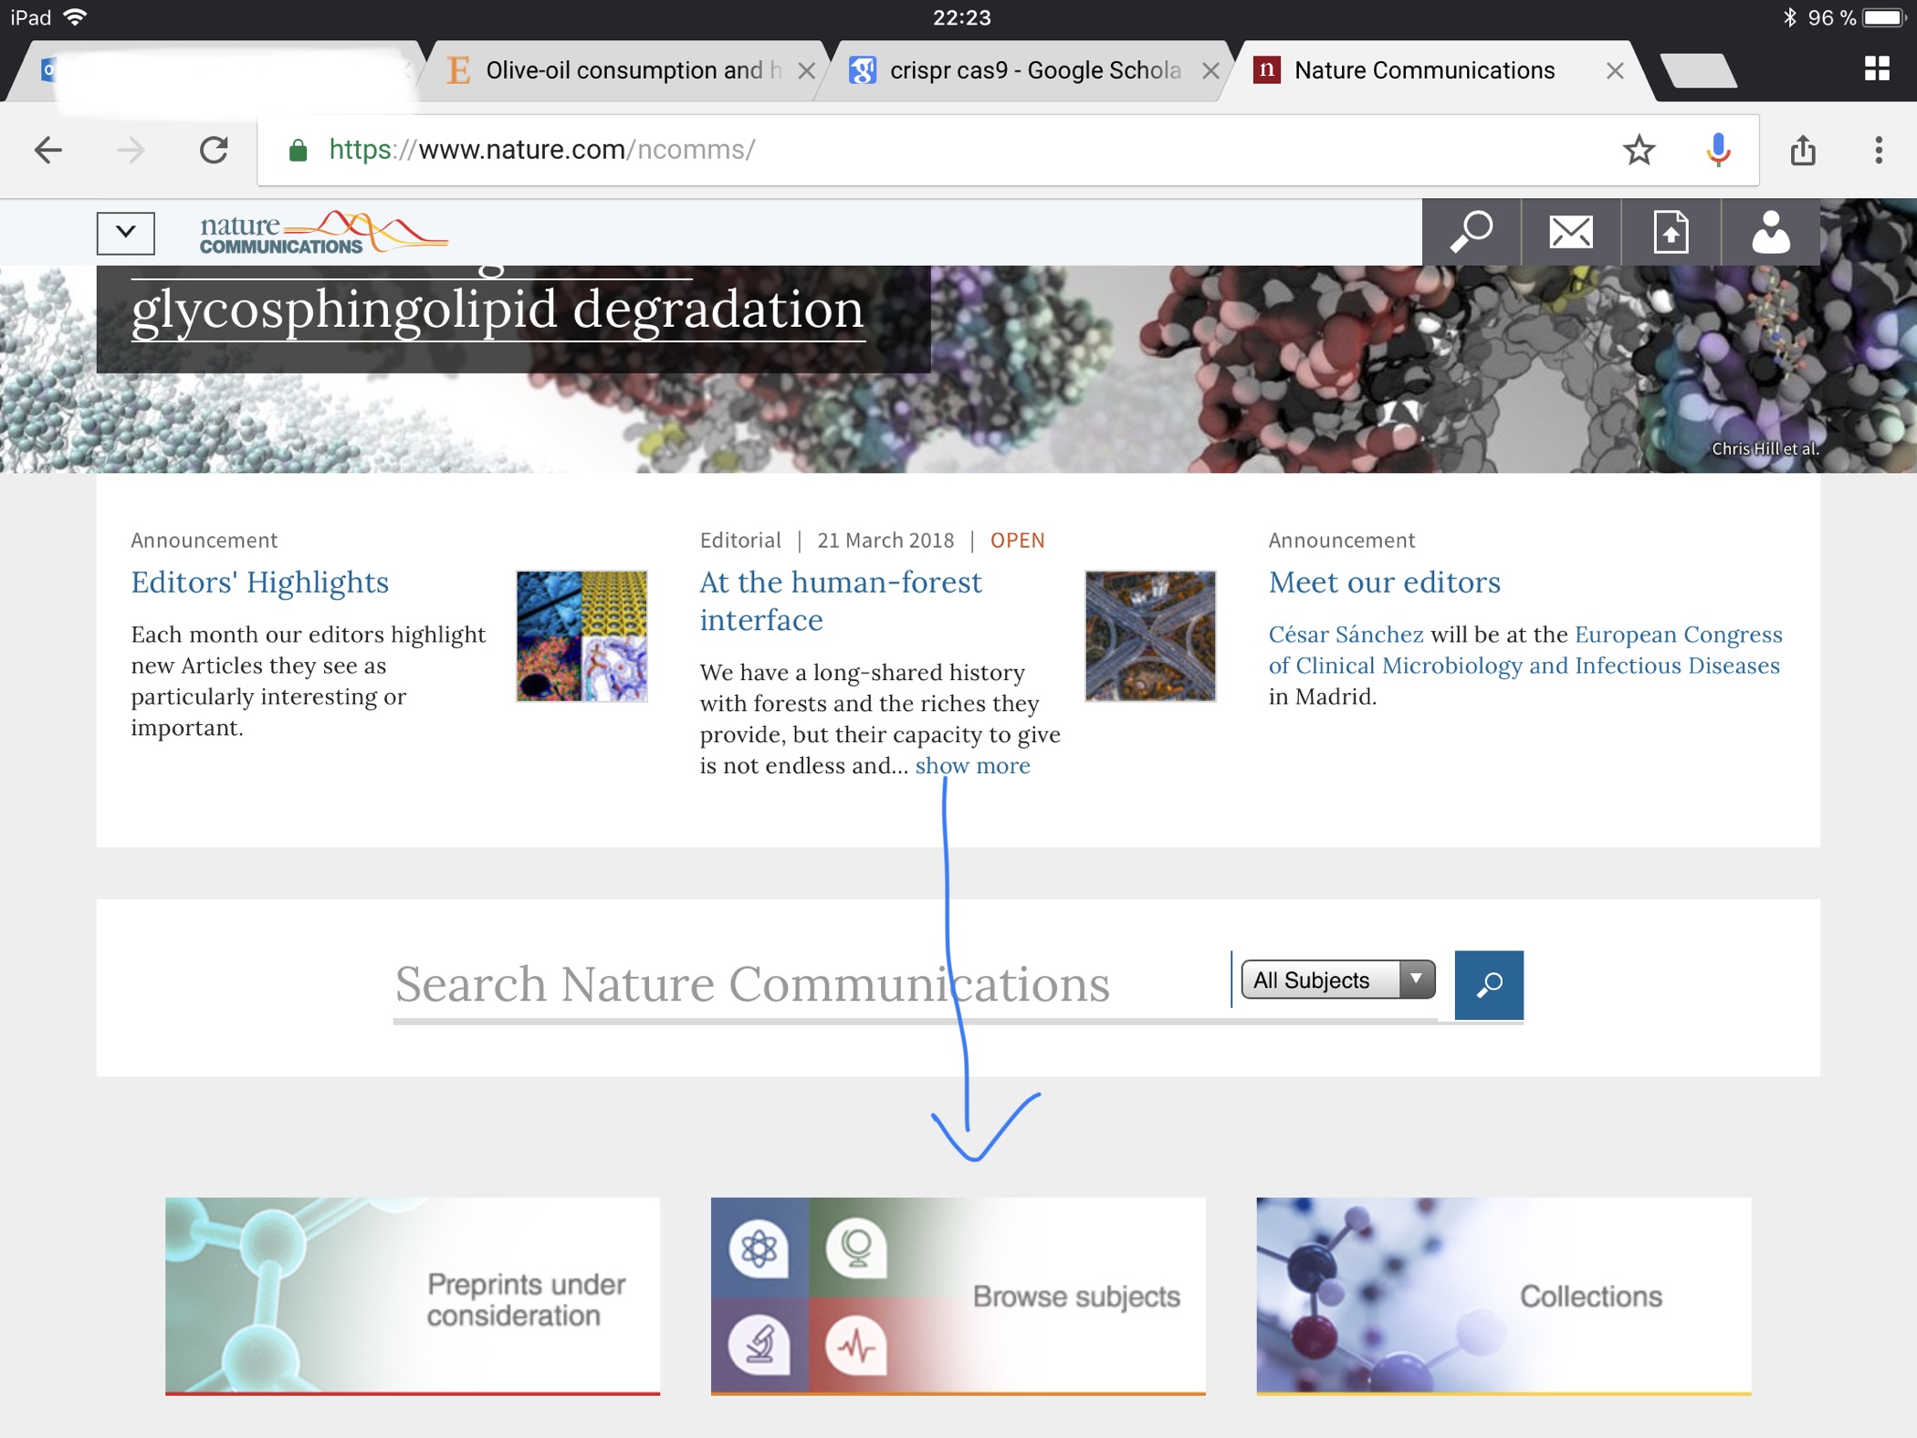Click show more under human-forest editorial
The width and height of the screenshot is (1917, 1438).
point(972,766)
